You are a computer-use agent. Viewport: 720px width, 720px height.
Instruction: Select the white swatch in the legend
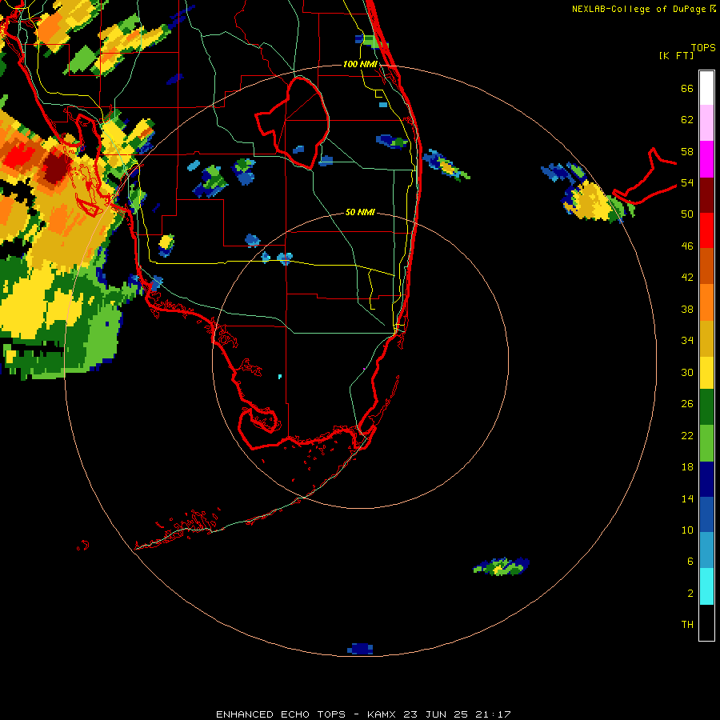tap(706, 88)
